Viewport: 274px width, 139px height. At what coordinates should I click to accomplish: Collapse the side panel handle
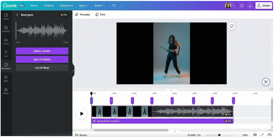pyautogui.click(x=73, y=70)
